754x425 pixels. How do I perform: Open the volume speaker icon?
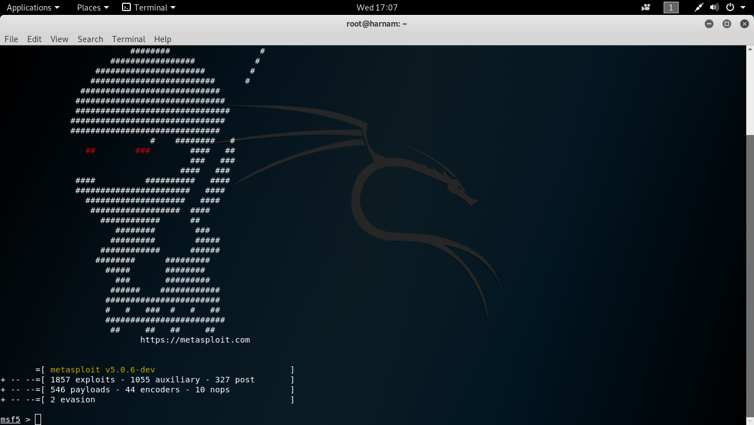(714, 8)
